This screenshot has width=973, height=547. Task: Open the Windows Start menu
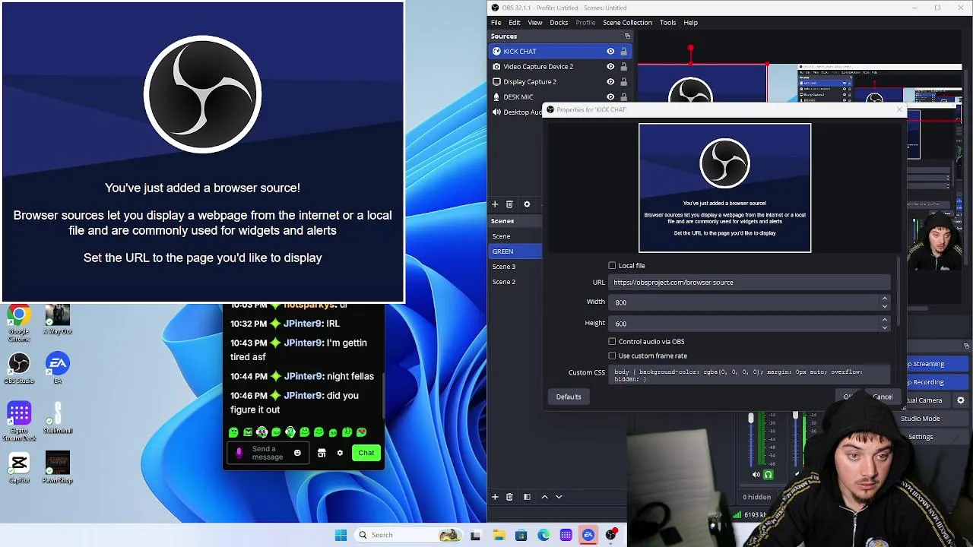pos(341,535)
